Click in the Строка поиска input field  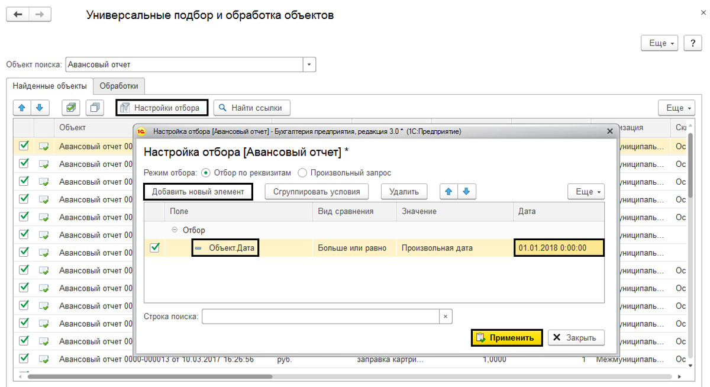point(319,317)
